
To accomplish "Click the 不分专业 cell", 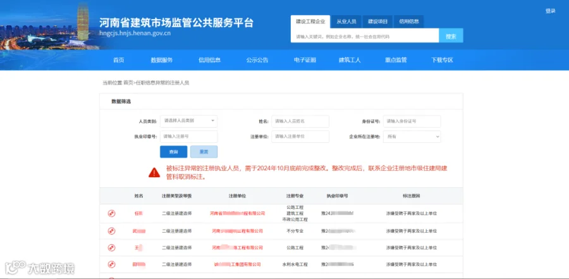I will click(x=295, y=231).
